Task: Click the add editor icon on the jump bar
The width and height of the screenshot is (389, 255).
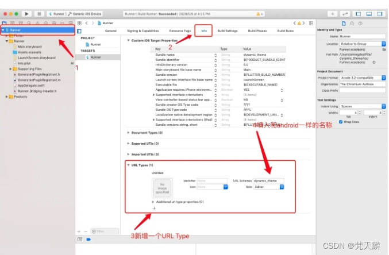Action: [x=311, y=23]
